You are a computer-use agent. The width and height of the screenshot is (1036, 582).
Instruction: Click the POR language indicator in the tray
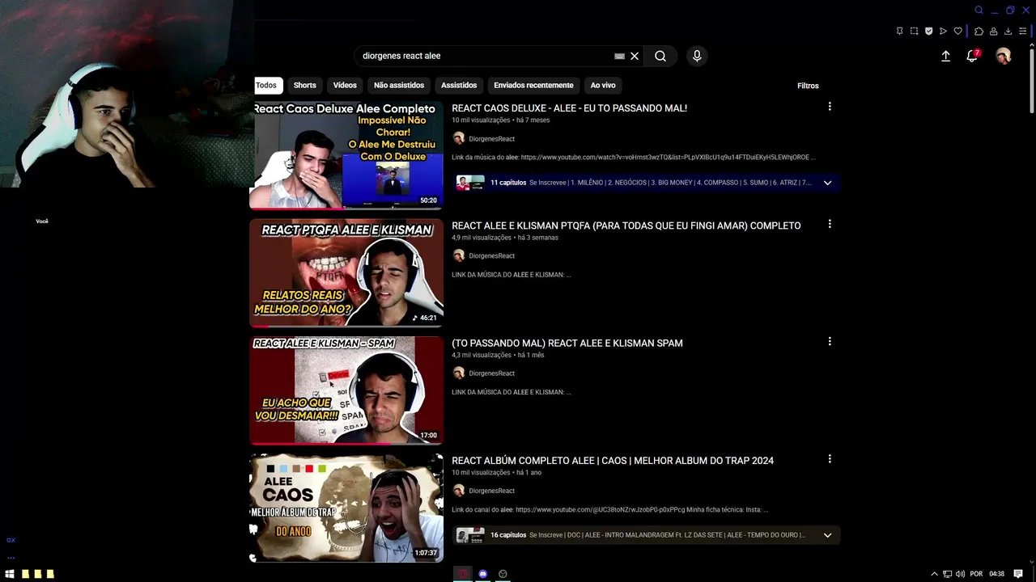976,574
